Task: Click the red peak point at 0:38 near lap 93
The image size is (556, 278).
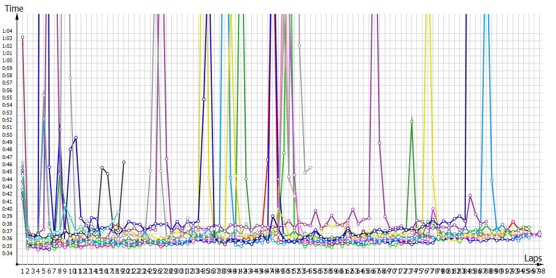Action: [513, 222]
